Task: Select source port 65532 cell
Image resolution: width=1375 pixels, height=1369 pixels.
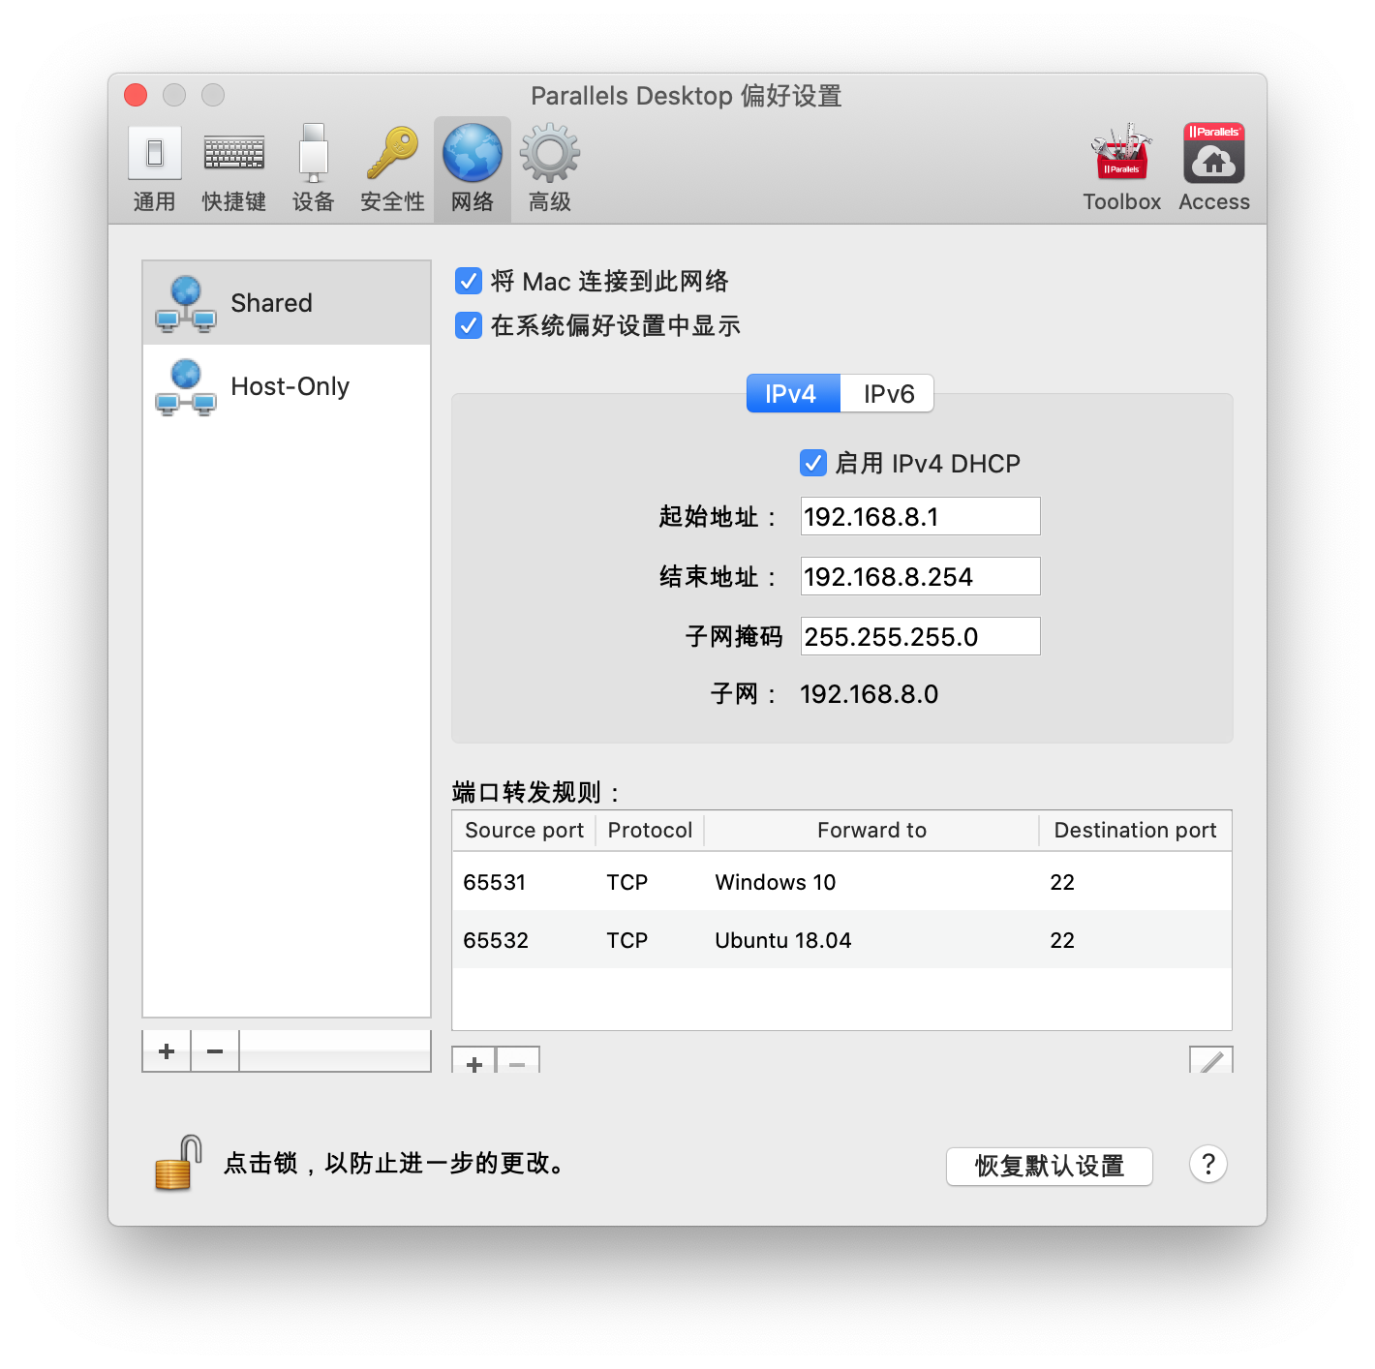Action: (496, 940)
